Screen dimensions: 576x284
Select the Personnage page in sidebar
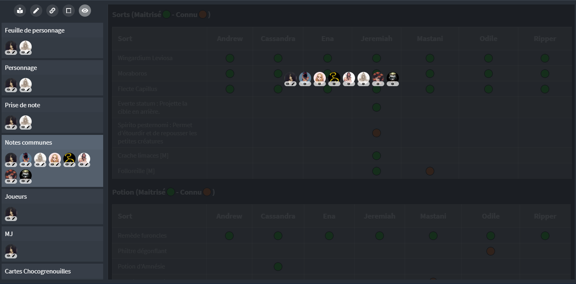point(21,68)
